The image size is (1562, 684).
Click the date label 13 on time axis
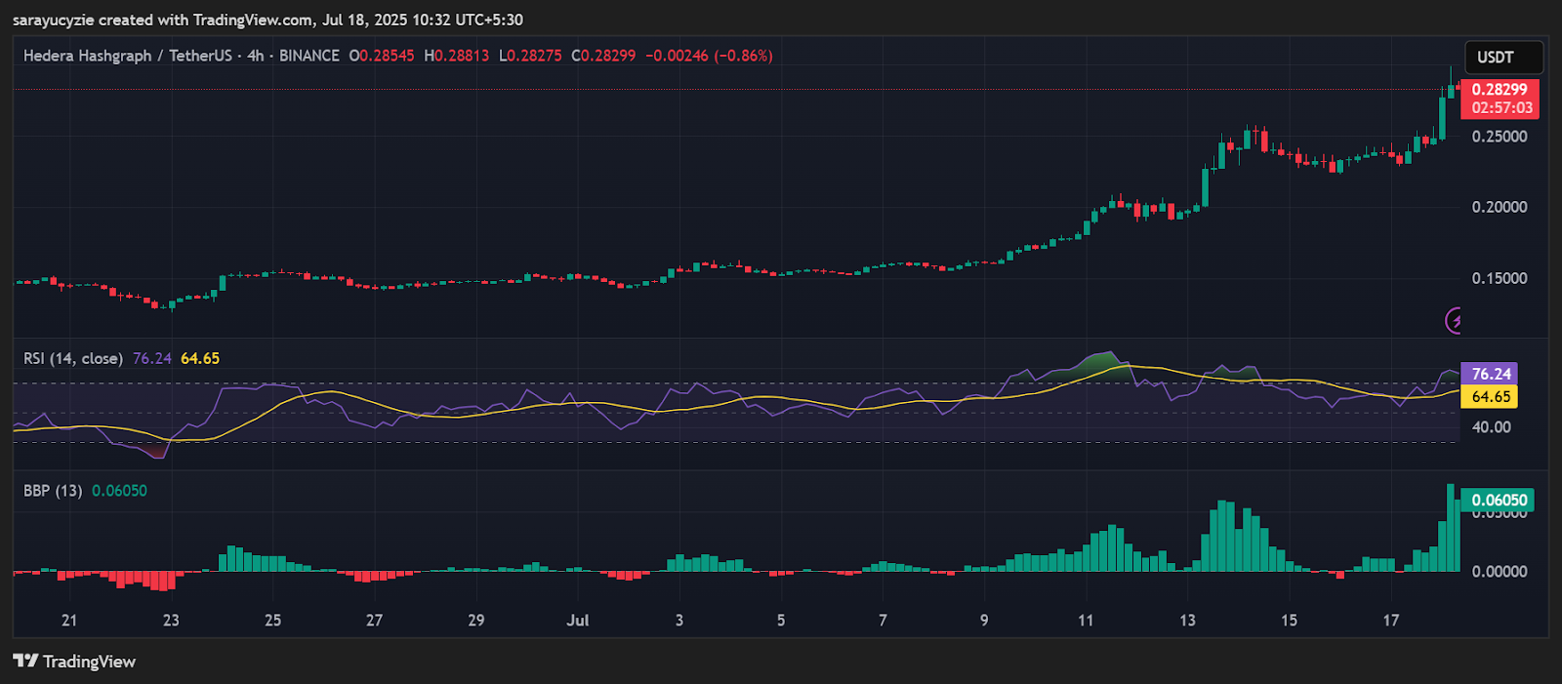(x=1188, y=621)
